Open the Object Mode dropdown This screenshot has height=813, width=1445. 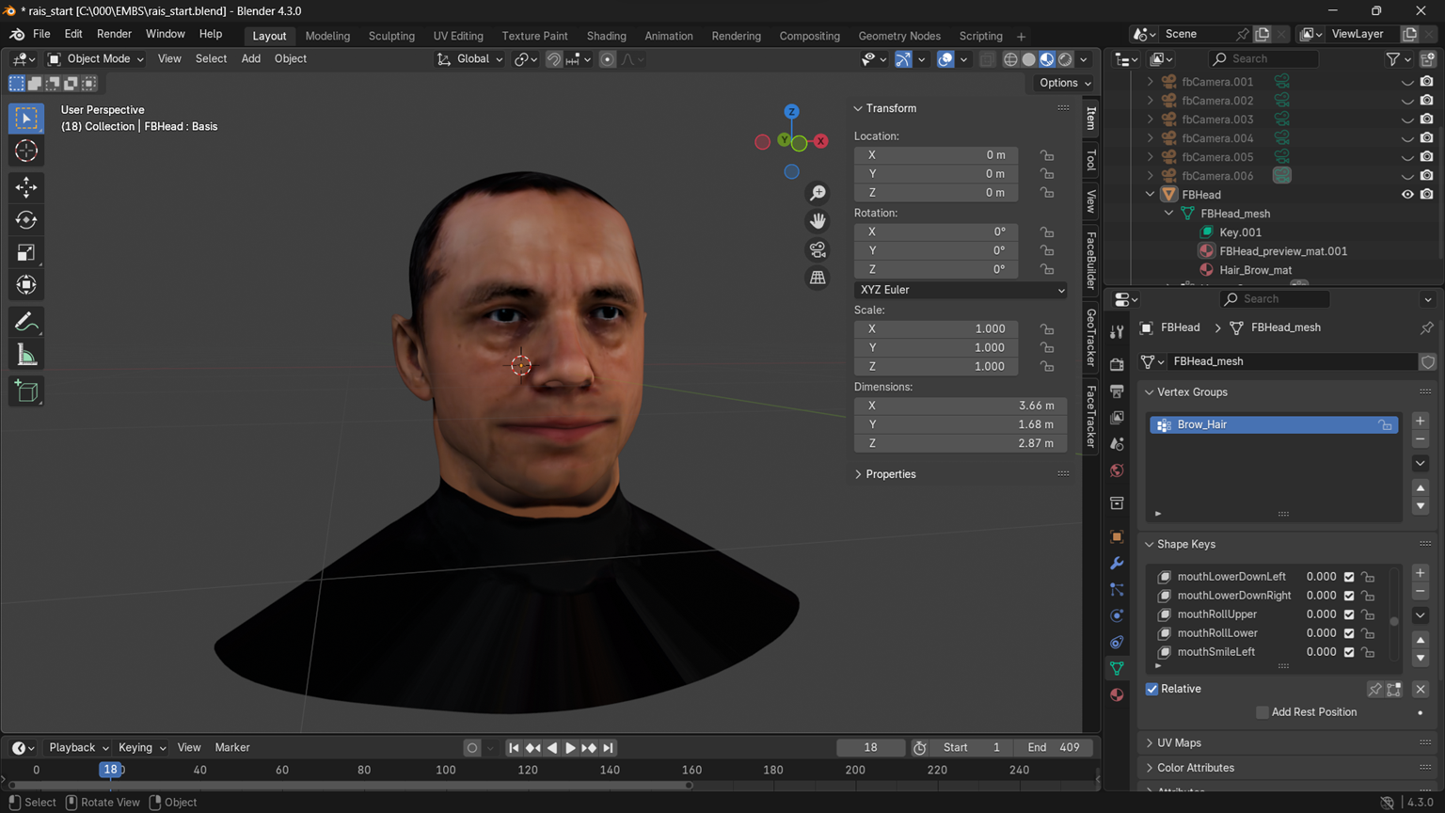[95, 59]
